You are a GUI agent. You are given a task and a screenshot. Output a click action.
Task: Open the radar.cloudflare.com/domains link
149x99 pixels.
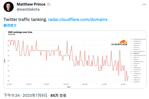click(x=78, y=19)
